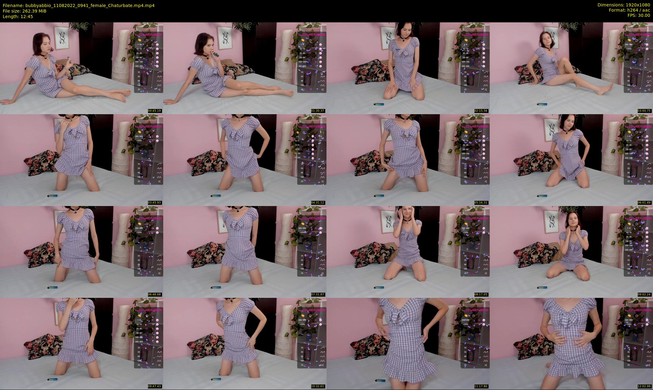Open the thumbnail at 05:16.31

[408, 160]
